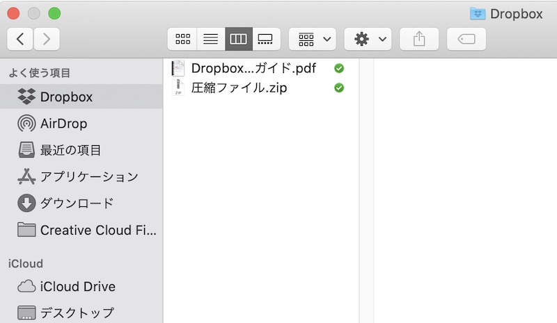This screenshot has height=323, width=557.
Task: Click the よく使う項目 section header
Action: tap(40, 73)
